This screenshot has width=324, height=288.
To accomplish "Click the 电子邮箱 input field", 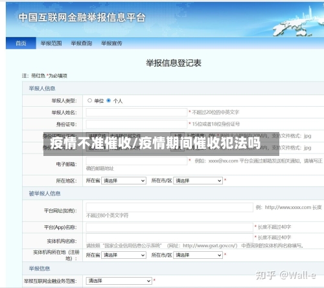I will (137, 161).
